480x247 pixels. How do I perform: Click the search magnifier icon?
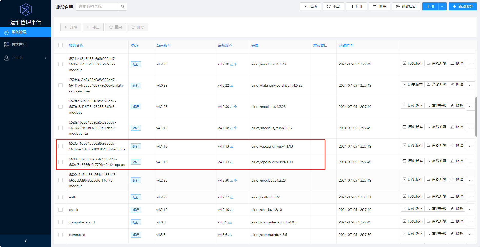pyautogui.click(x=123, y=7)
